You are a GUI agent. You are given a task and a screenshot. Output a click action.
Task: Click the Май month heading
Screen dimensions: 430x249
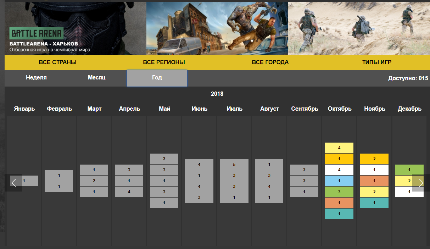(x=164, y=109)
